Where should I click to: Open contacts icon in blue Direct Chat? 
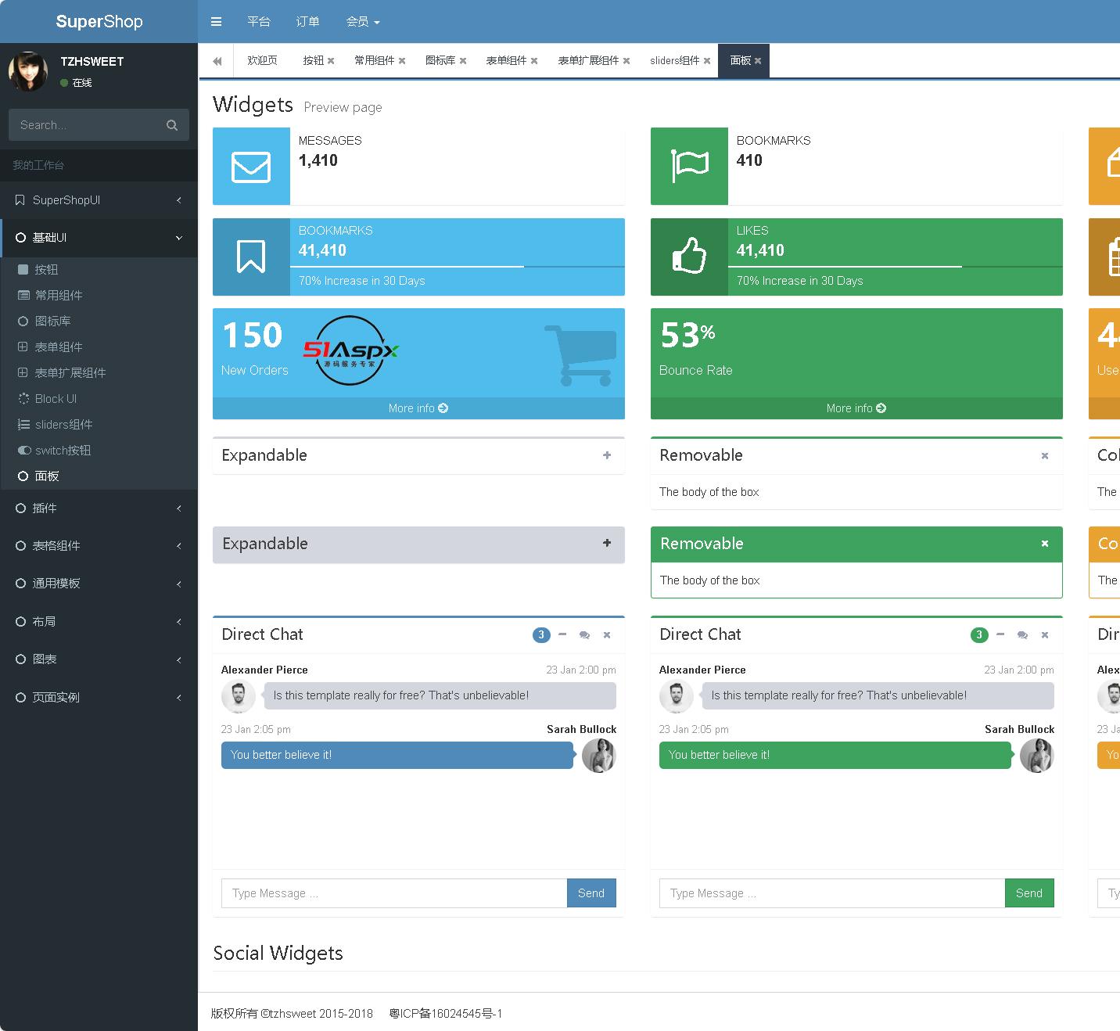click(x=584, y=635)
